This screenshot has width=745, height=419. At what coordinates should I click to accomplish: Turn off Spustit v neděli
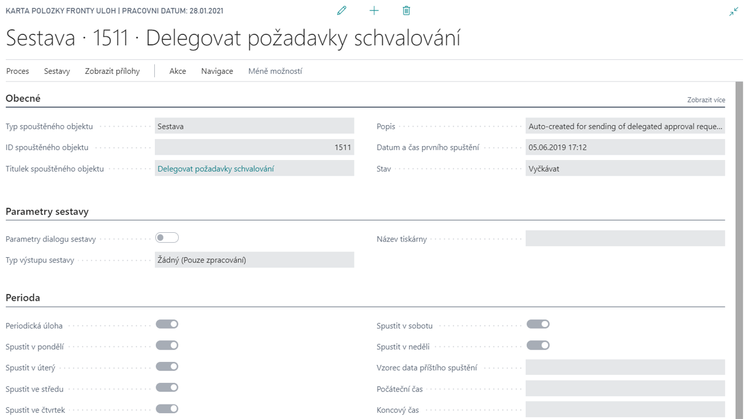pyautogui.click(x=538, y=345)
